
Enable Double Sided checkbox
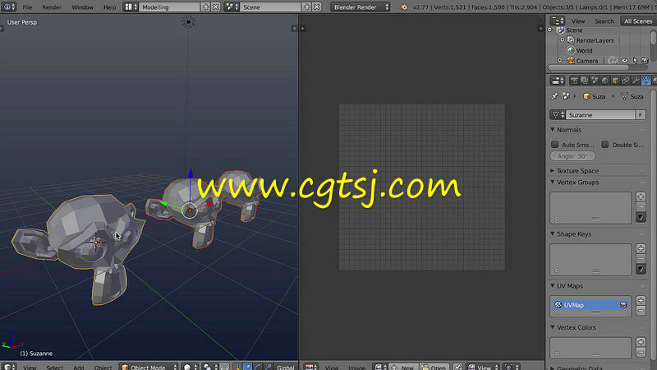coord(605,145)
